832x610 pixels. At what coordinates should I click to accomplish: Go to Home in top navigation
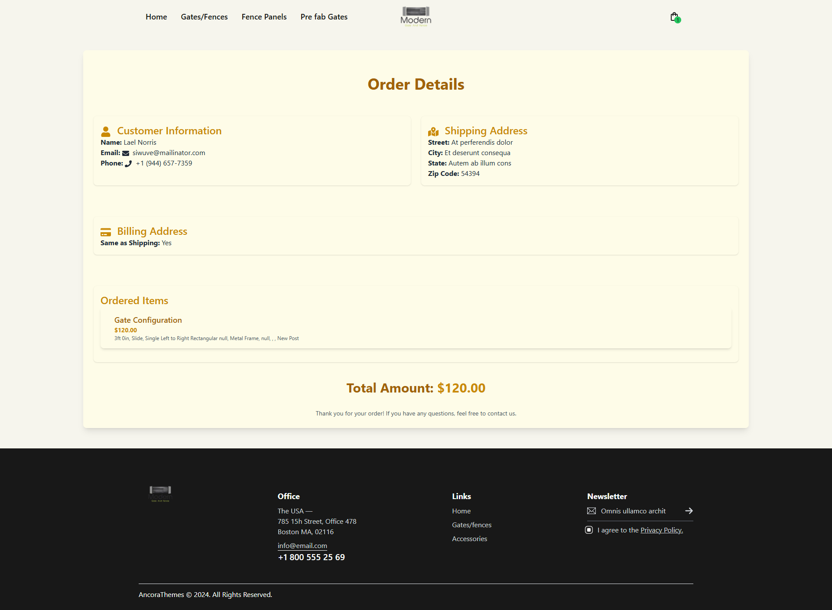click(x=156, y=17)
